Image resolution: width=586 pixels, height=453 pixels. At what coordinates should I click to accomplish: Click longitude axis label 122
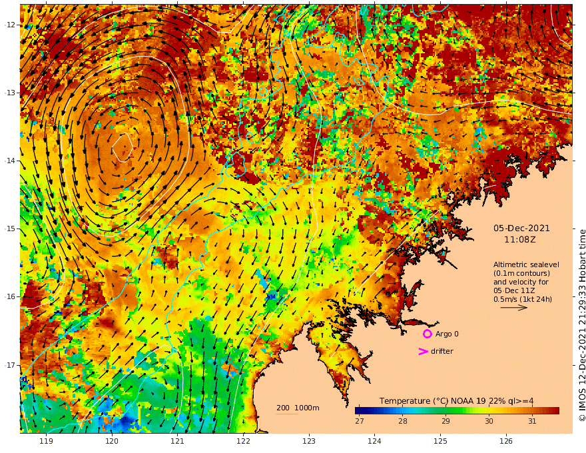pyautogui.click(x=243, y=441)
